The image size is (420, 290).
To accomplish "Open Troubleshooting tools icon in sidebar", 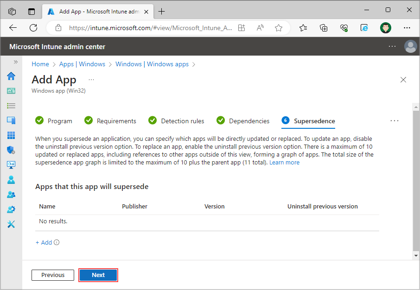I will pos(11,224).
